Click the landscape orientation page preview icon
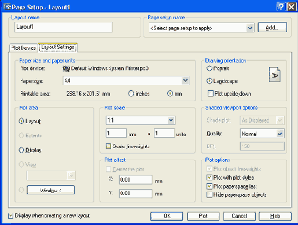 coord(275,75)
